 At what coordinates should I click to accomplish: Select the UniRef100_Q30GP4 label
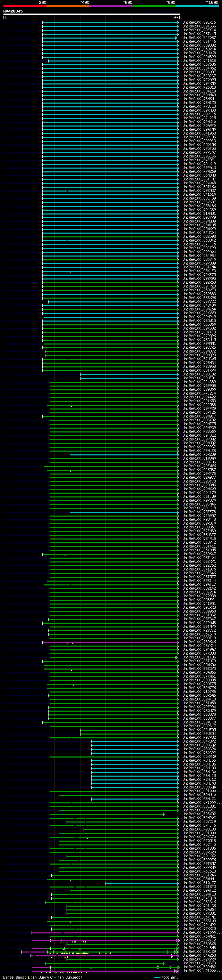tap(199, 749)
